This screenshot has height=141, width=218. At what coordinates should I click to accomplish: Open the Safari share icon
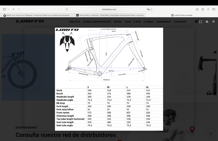coord(203,9)
